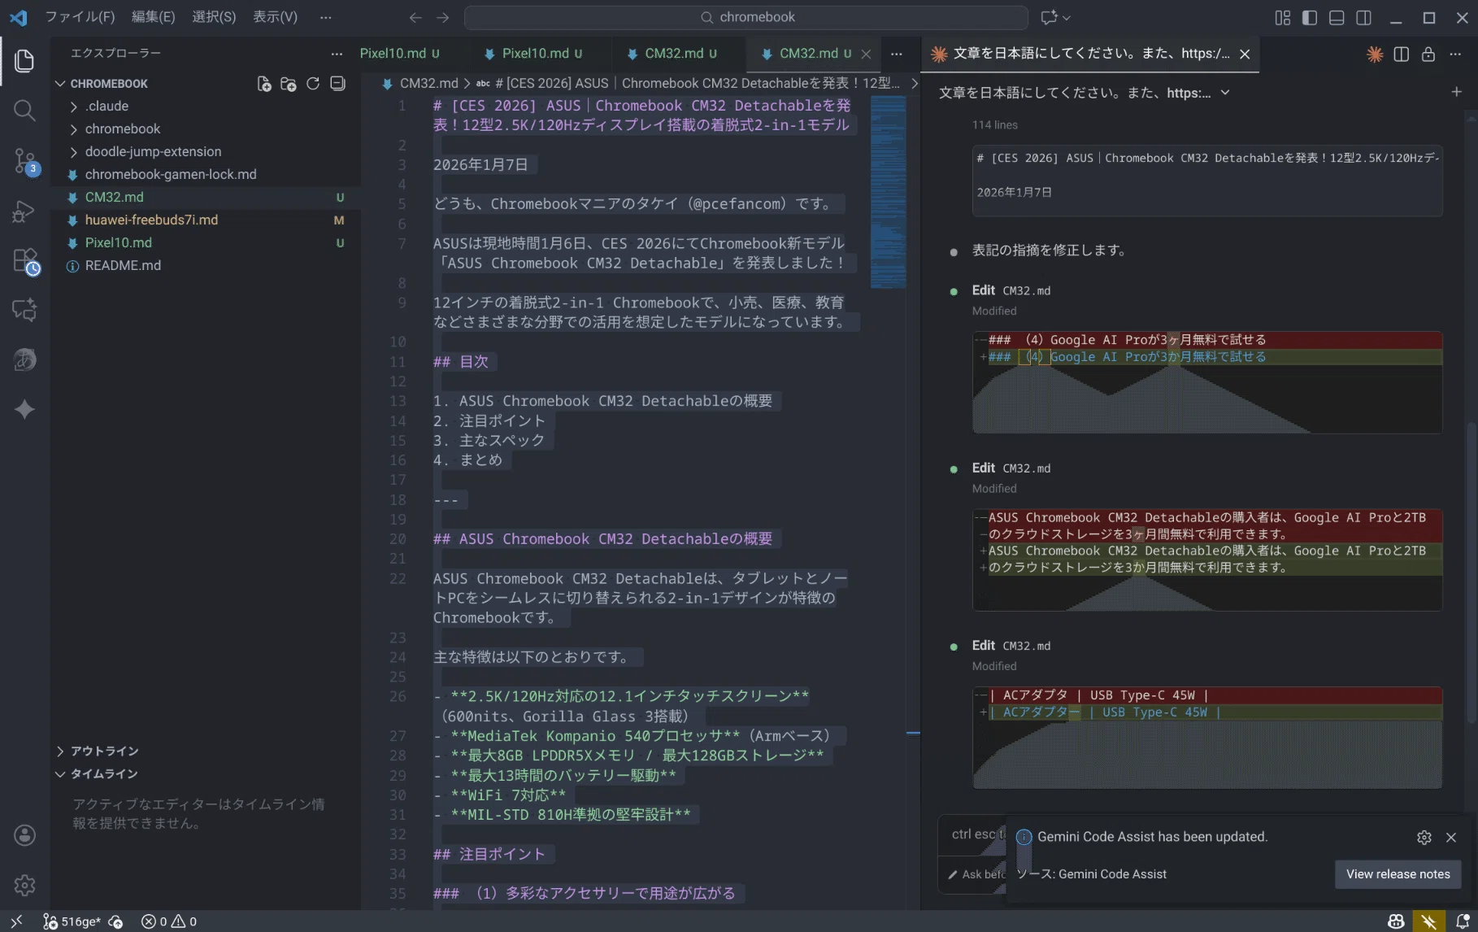Open the 編集(E) menu
This screenshot has height=932, width=1478.
pyautogui.click(x=153, y=17)
